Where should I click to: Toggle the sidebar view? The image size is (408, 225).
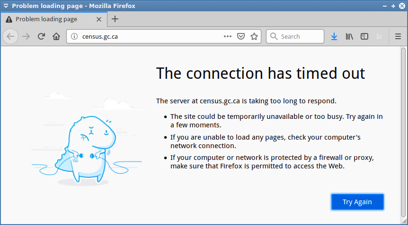click(364, 36)
